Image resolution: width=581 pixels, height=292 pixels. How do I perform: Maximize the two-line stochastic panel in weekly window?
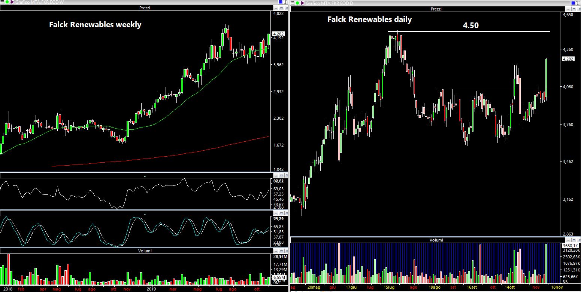coord(281,213)
